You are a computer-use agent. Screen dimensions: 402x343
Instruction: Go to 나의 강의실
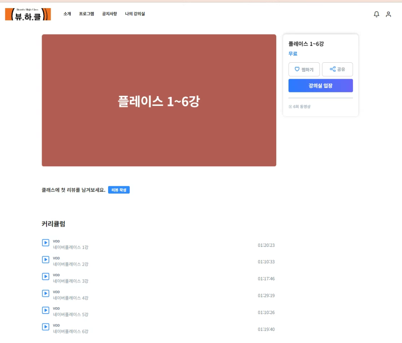[x=135, y=14]
